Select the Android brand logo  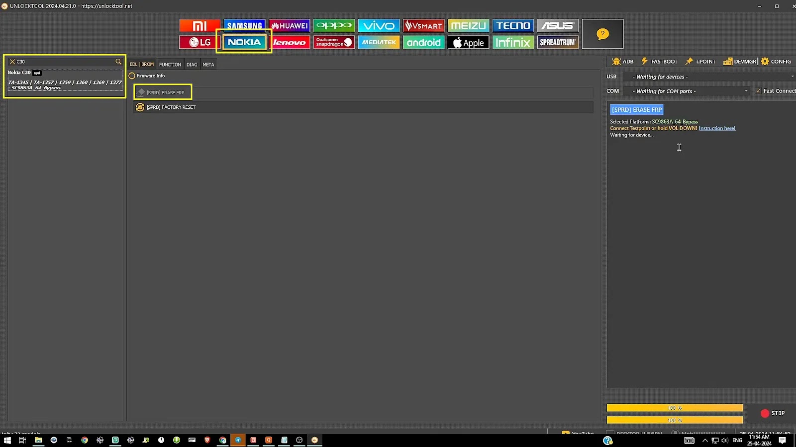[423, 42]
